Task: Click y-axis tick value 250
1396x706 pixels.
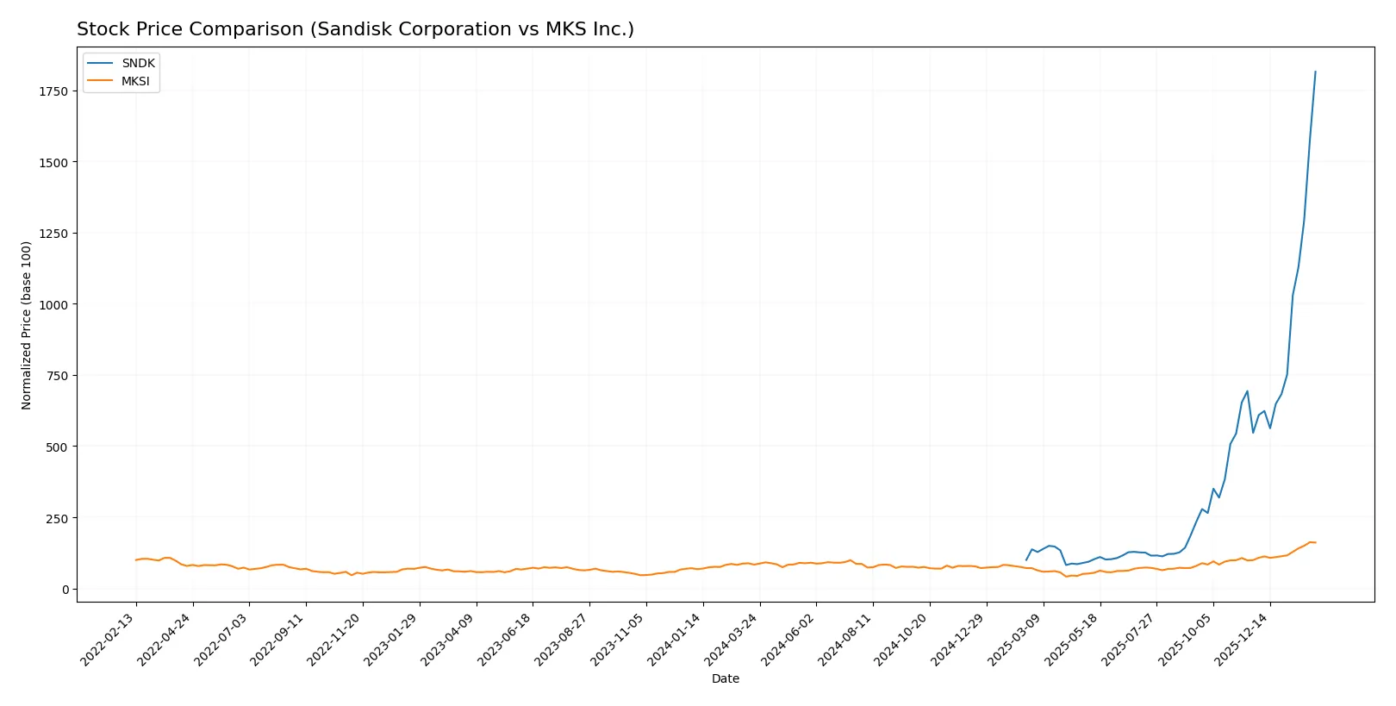Action: pyautogui.click(x=57, y=518)
